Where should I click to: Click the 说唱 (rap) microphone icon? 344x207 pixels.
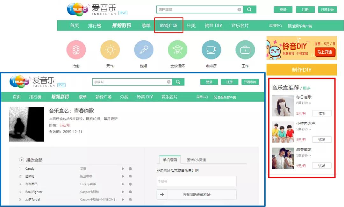click(144, 50)
